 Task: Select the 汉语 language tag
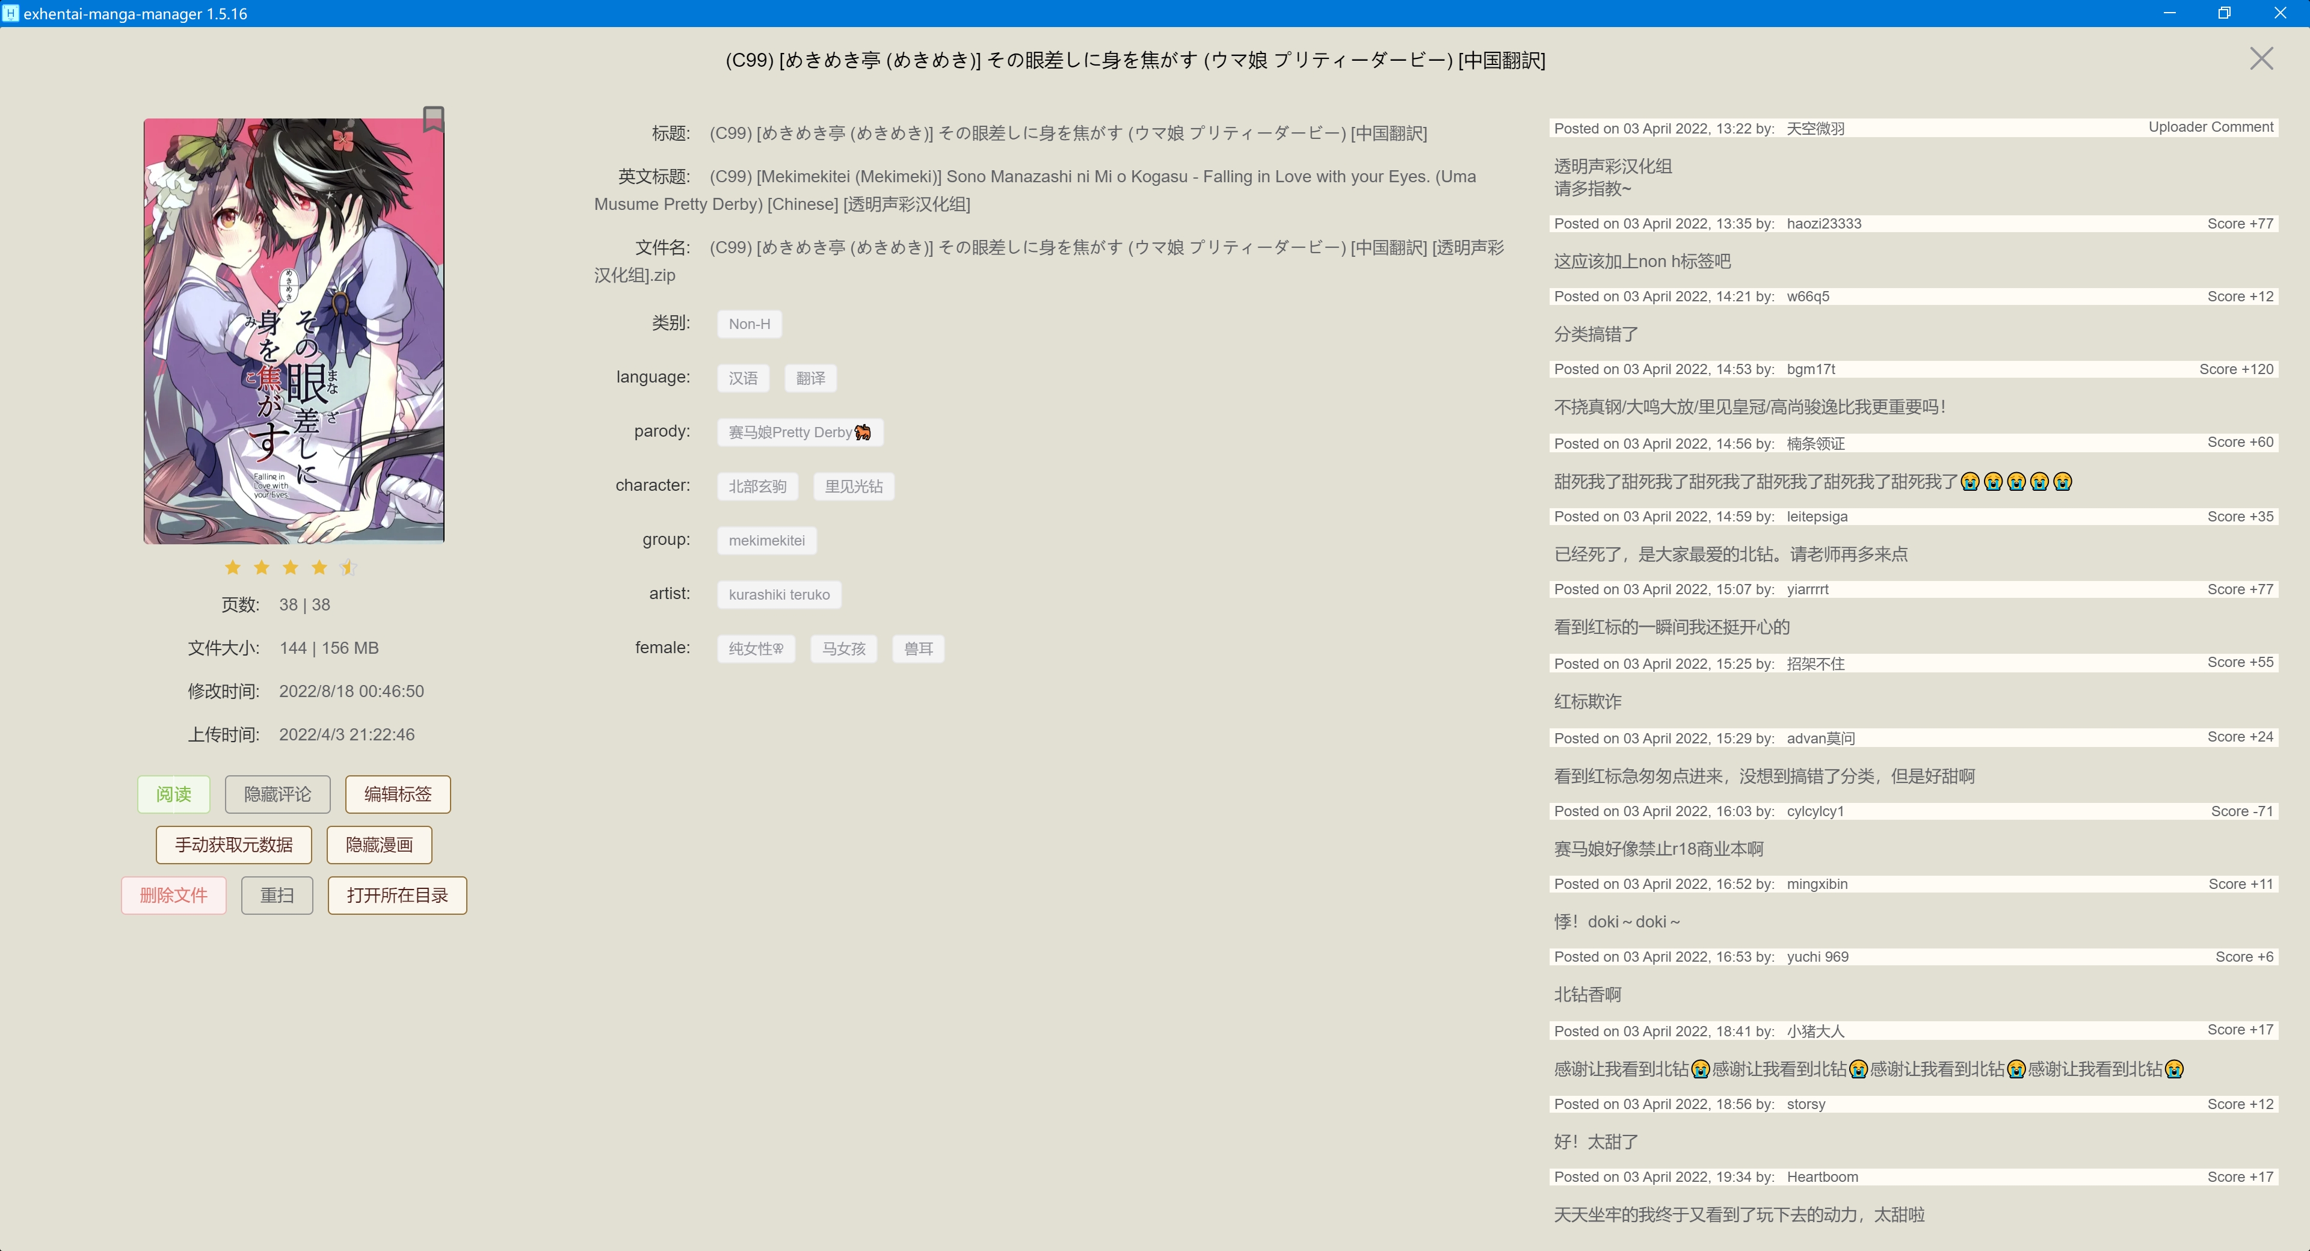click(x=742, y=378)
